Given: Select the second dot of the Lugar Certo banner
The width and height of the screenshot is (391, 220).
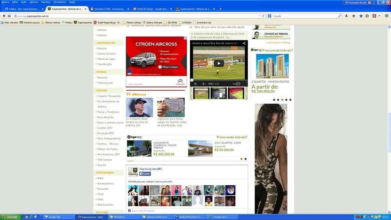Looking at the screenshot, I should click(245, 159).
